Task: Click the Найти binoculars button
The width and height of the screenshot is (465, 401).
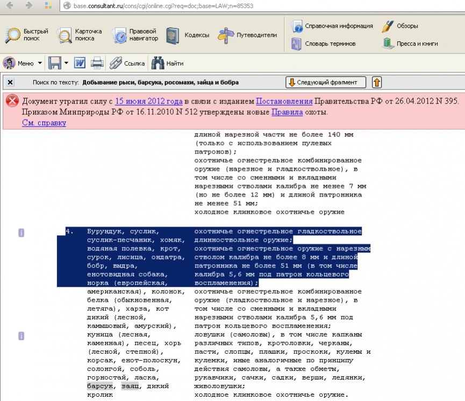Action: (x=167, y=64)
